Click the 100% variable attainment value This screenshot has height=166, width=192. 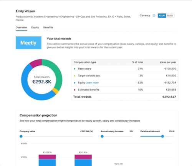pyautogui.click(x=172, y=131)
